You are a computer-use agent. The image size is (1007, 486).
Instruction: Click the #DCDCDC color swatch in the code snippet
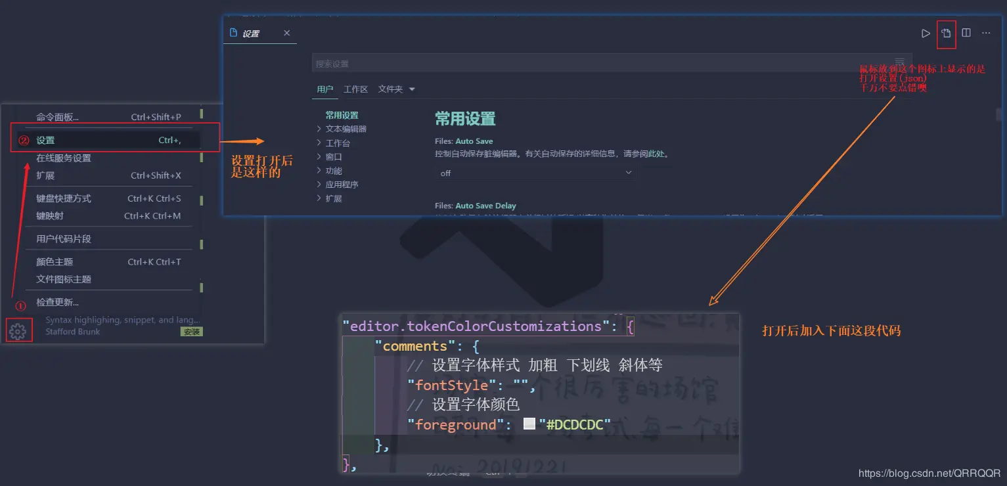click(529, 424)
